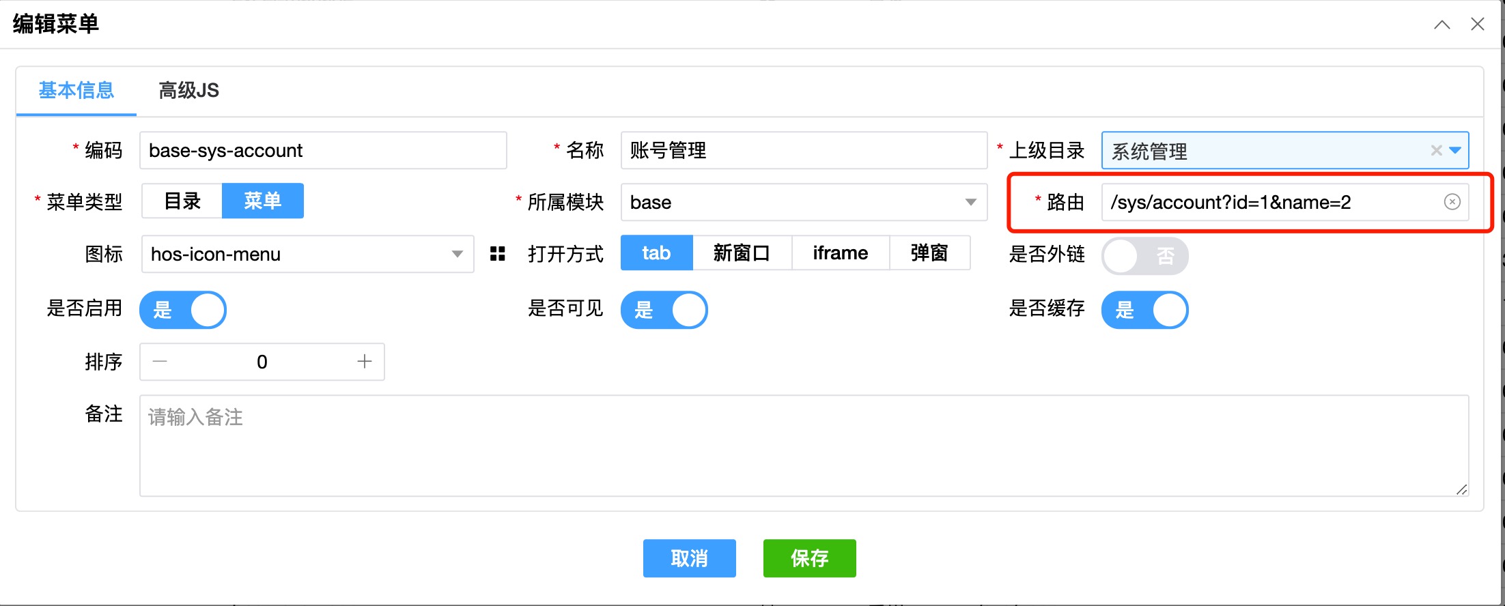Expand the 上级目录 dropdown arrow
The height and width of the screenshot is (606, 1505).
click(1455, 151)
